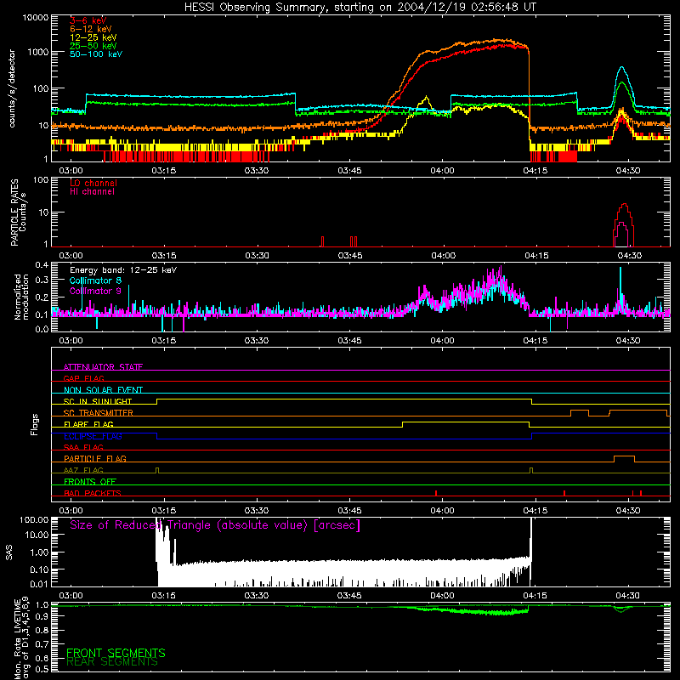Select the NON SOLAR EVENT flag label
This screenshot has width=680, height=680.
pos(103,390)
